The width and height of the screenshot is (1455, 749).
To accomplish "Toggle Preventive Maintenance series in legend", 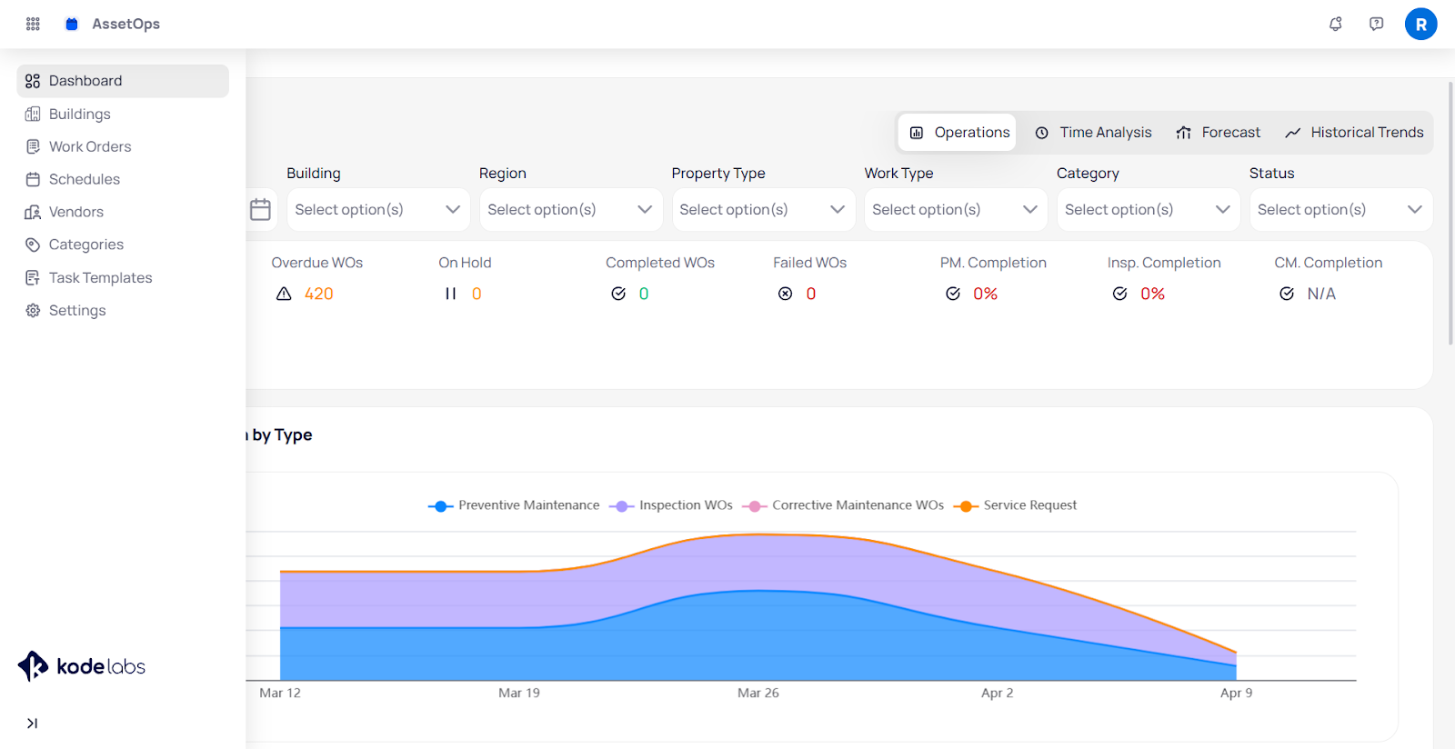I will click(x=514, y=505).
